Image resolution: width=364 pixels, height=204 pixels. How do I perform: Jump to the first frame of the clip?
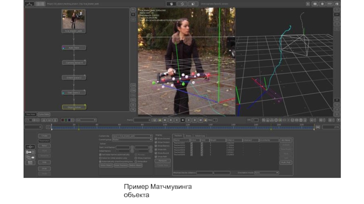click(x=165, y=120)
